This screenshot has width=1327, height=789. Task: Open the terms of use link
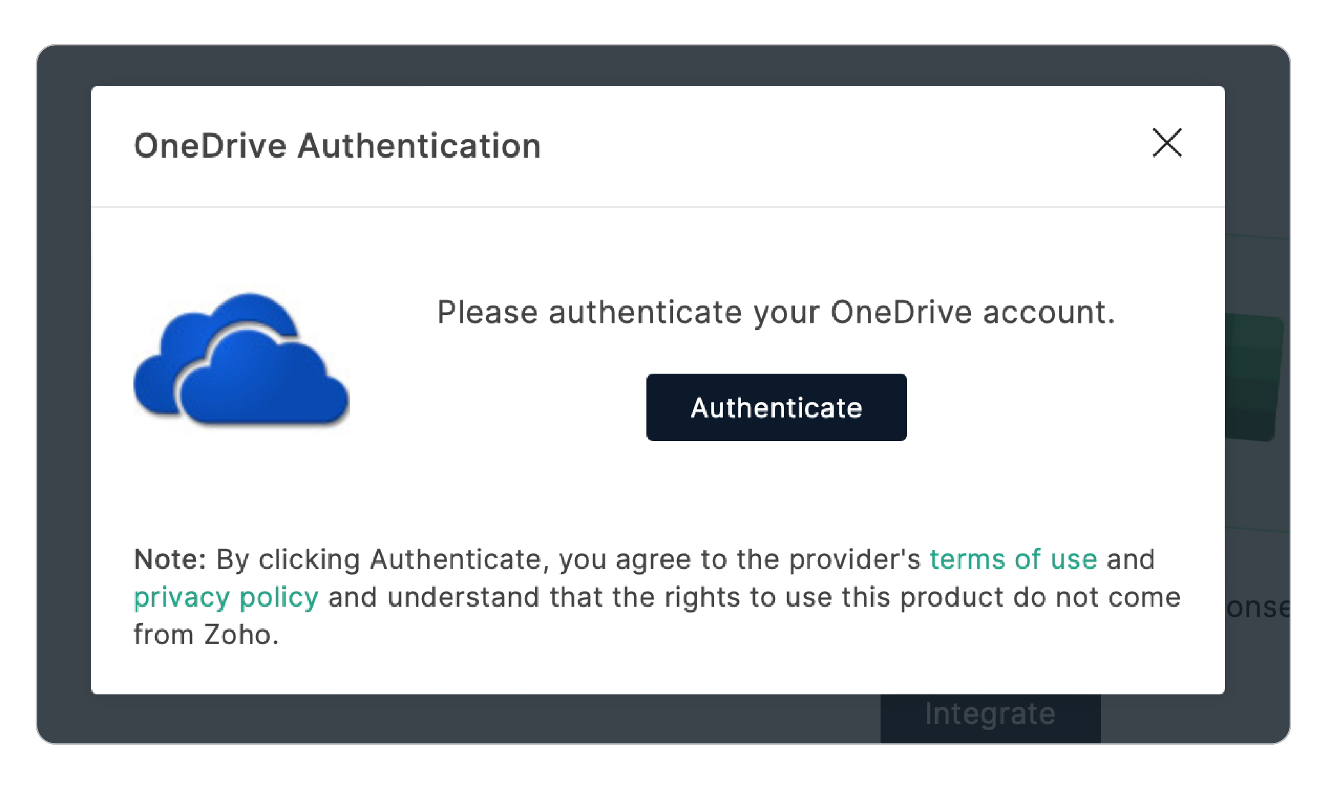[1013, 559]
